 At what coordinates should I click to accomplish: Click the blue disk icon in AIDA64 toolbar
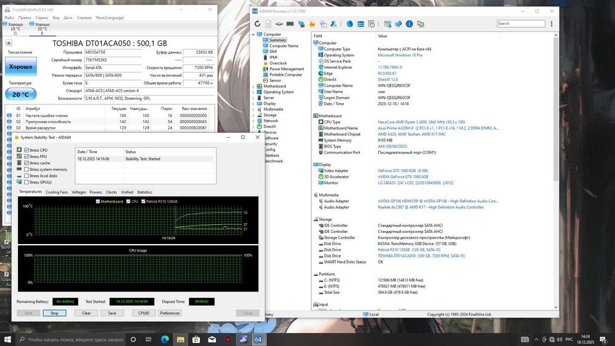349,24
